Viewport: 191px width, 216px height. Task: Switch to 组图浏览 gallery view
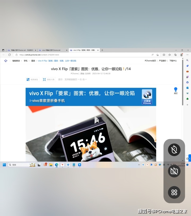point(32,80)
